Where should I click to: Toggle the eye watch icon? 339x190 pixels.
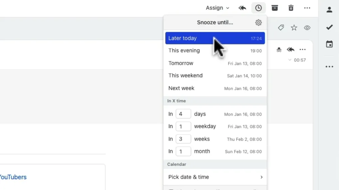tap(307, 28)
